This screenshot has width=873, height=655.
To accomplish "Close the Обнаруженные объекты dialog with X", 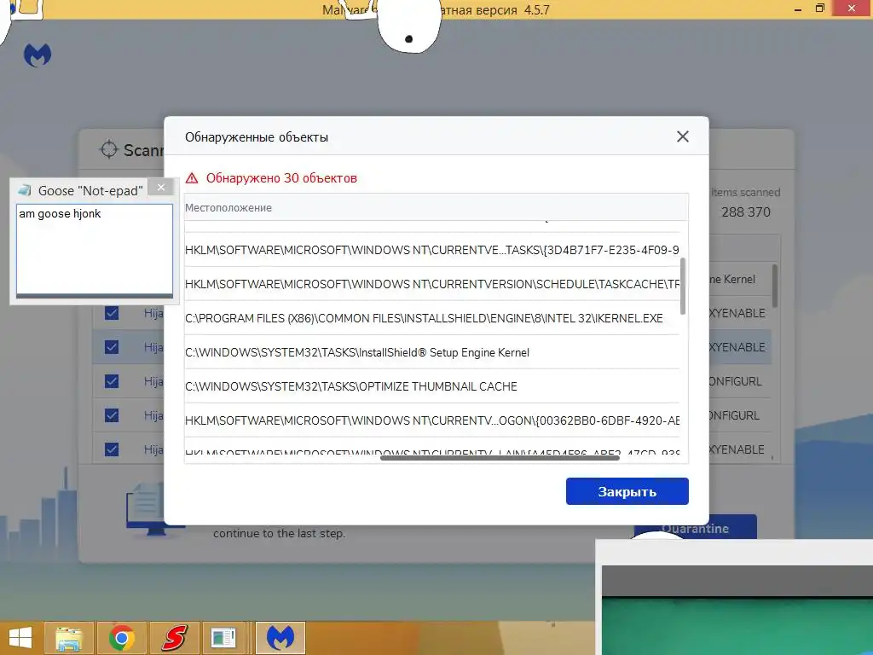I will (683, 136).
